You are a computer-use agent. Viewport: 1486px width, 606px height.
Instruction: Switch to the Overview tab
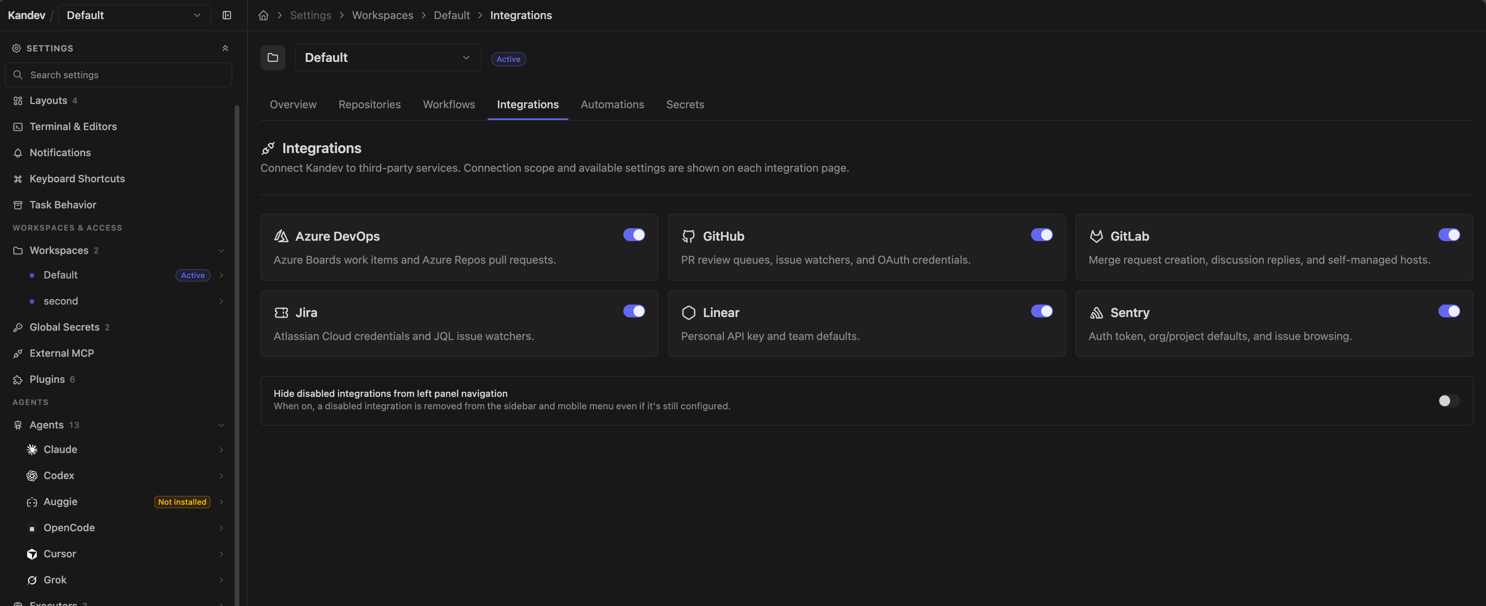click(293, 105)
